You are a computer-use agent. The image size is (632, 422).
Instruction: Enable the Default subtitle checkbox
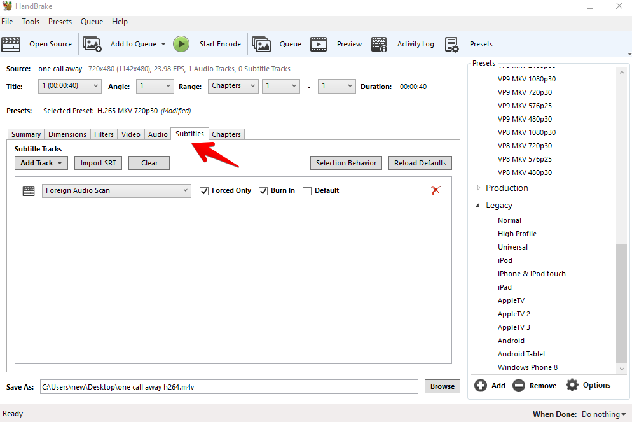click(307, 191)
